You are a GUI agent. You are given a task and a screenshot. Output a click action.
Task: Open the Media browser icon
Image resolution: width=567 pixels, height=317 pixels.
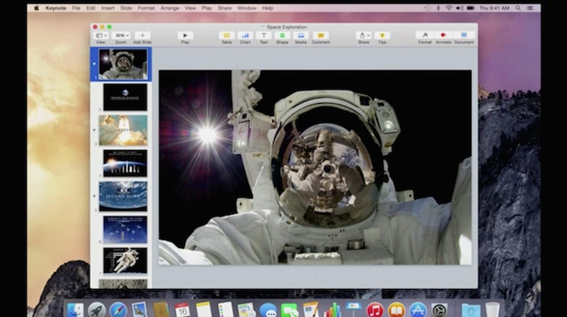(301, 36)
